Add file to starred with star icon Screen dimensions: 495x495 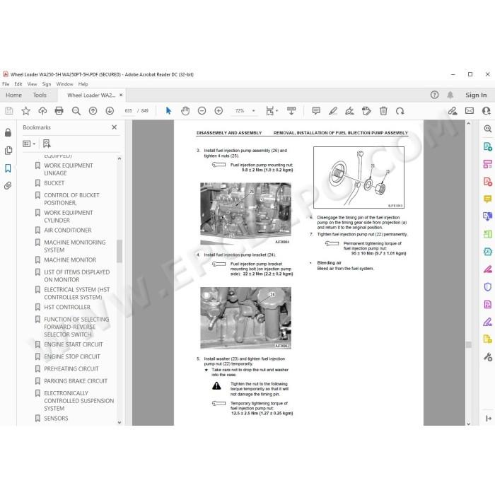(25, 111)
